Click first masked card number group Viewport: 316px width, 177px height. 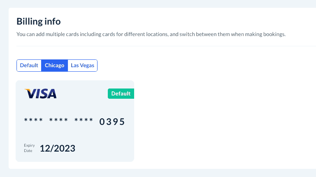click(x=33, y=120)
